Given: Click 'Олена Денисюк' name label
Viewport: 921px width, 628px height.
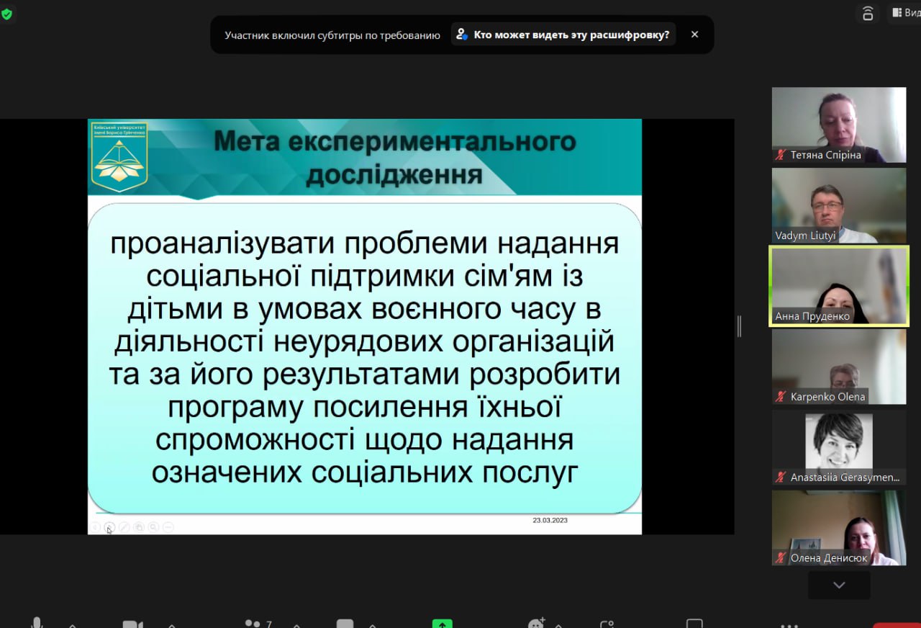Looking at the screenshot, I should click(829, 558).
